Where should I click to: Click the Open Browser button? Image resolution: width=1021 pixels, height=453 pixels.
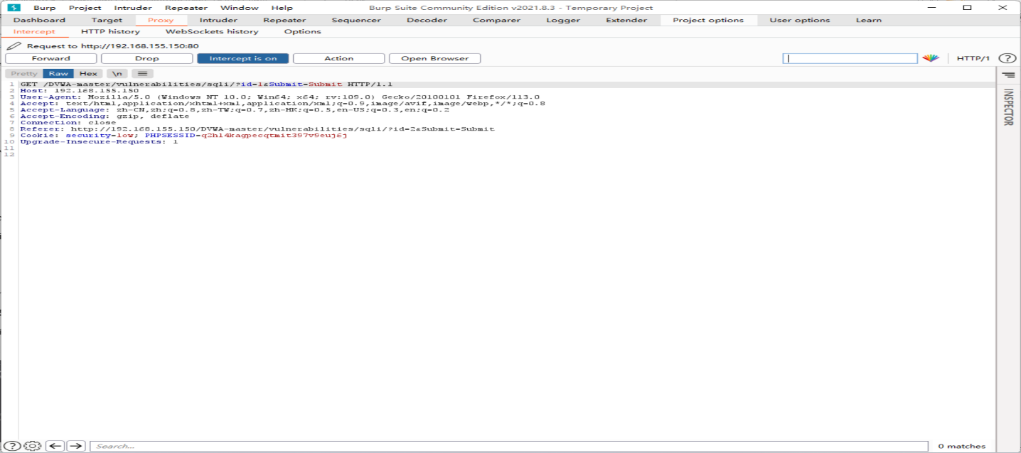pyautogui.click(x=434, y=58)
